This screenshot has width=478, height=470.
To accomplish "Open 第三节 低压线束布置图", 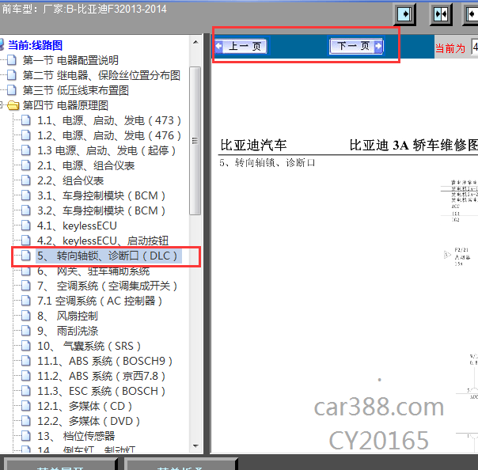I will [x=76, y=90].
